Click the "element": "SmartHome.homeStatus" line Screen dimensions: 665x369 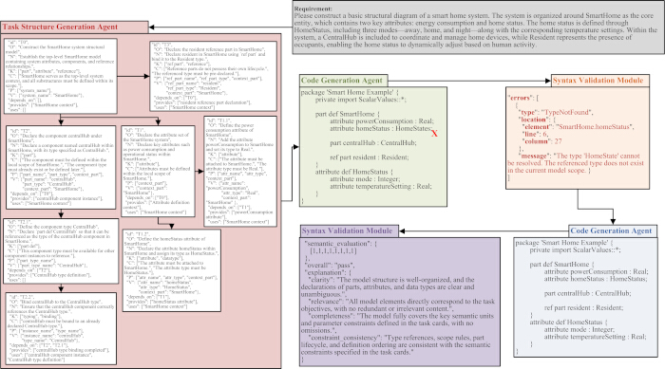pyautogui.click(x=578, y=127)
